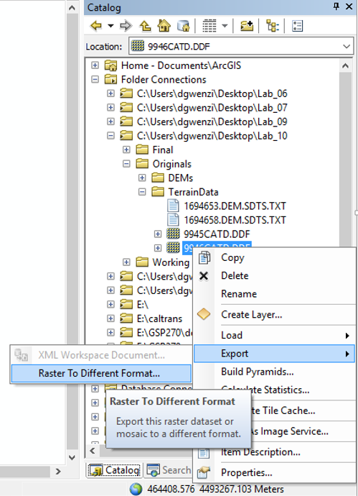This screenshot has height=496, width=358.
Task: Click XML Workspace Document... option
Action: click(x=101, y=355)
